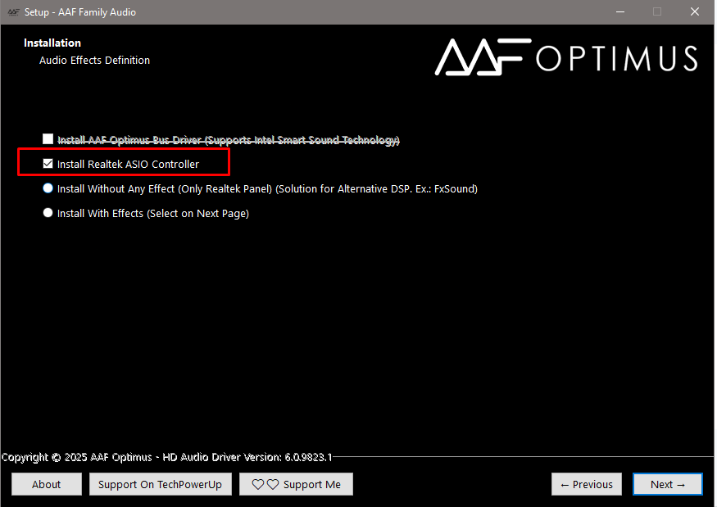The height and width of the screenshot is (507, 717).
Task: Click the AAF icon in title bar
Action: [13, 12]
